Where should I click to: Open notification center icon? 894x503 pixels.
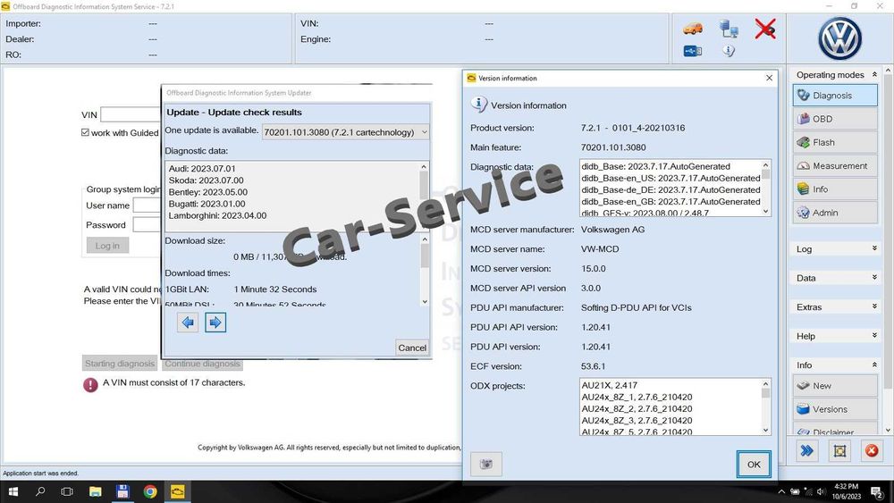(876, 491)
